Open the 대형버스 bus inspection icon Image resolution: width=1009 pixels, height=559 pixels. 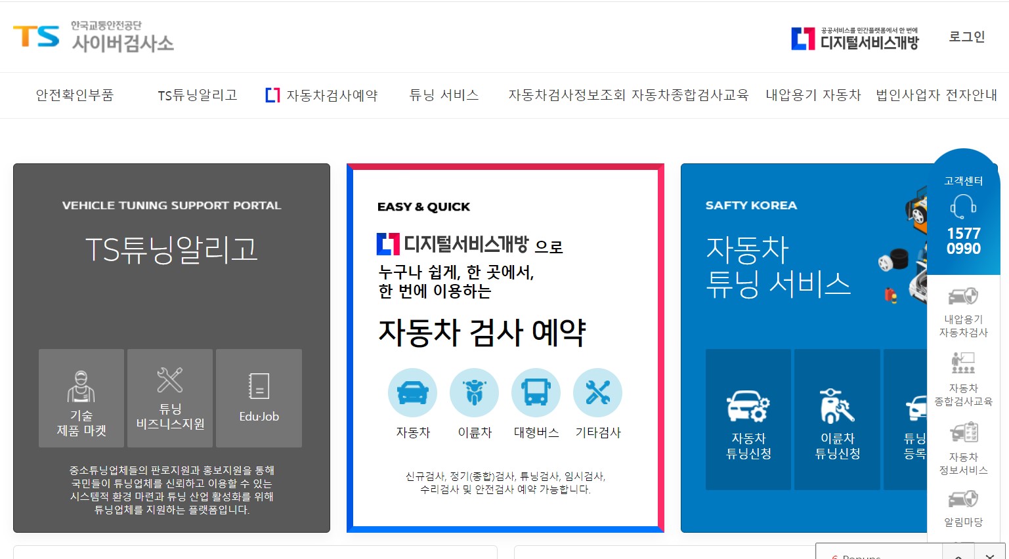[536, 392]
